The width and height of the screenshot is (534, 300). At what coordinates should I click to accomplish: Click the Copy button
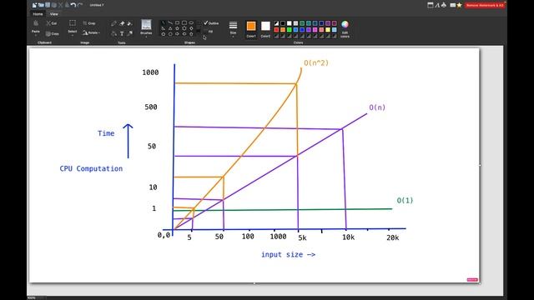coord(52,33)
